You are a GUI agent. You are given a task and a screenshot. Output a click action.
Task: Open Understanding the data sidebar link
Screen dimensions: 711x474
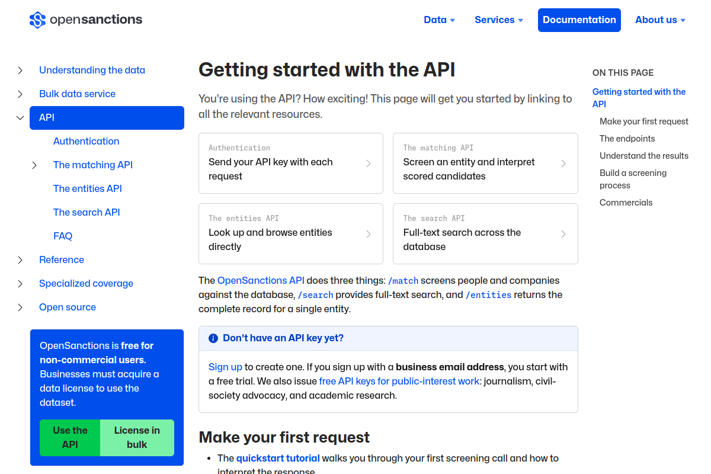click(x=92, y=71)
